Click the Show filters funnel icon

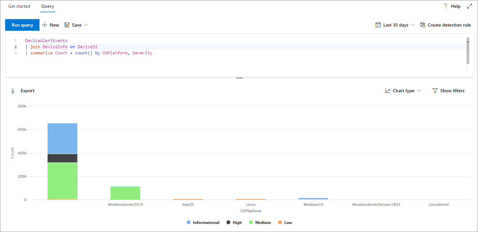pos(435,91)
